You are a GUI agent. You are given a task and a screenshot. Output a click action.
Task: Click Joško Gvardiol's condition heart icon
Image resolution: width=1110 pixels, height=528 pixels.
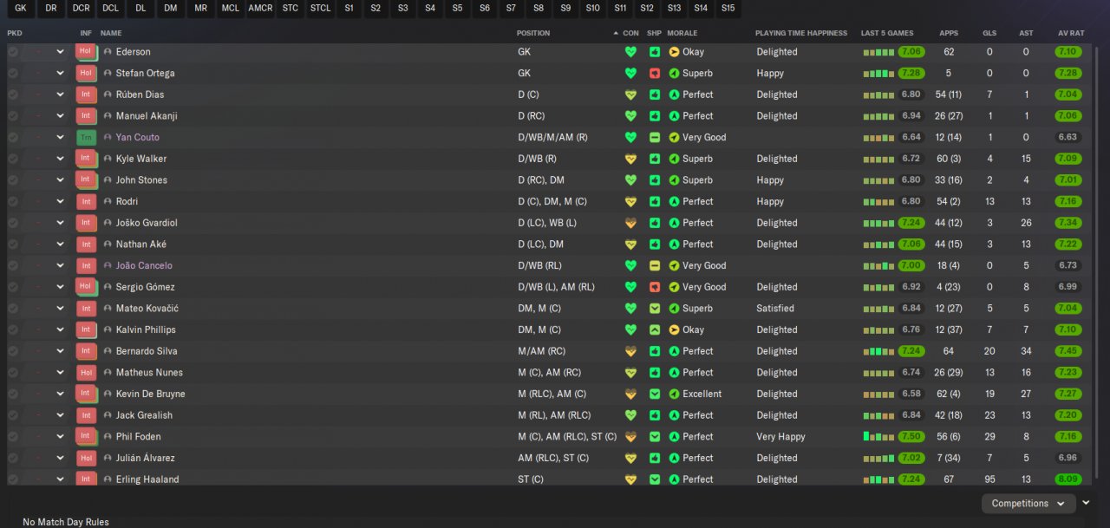(630, 223)
